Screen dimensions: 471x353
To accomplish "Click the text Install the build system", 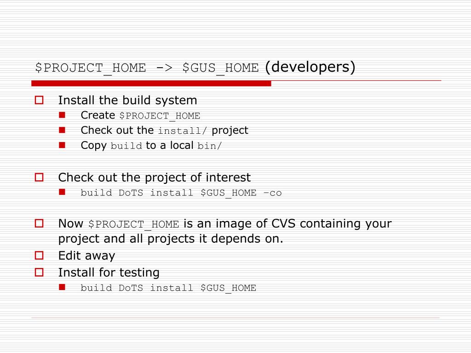I will click(128, 100).
